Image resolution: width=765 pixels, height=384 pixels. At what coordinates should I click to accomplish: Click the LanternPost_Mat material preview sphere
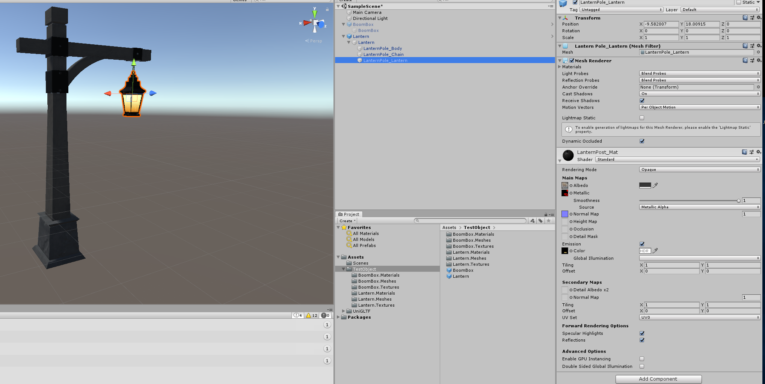(x=567, y=155)
